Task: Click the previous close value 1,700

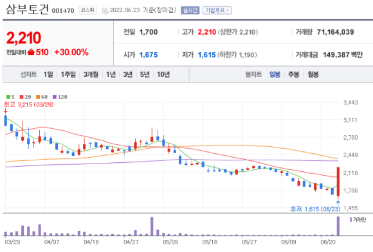Action: 149,32
